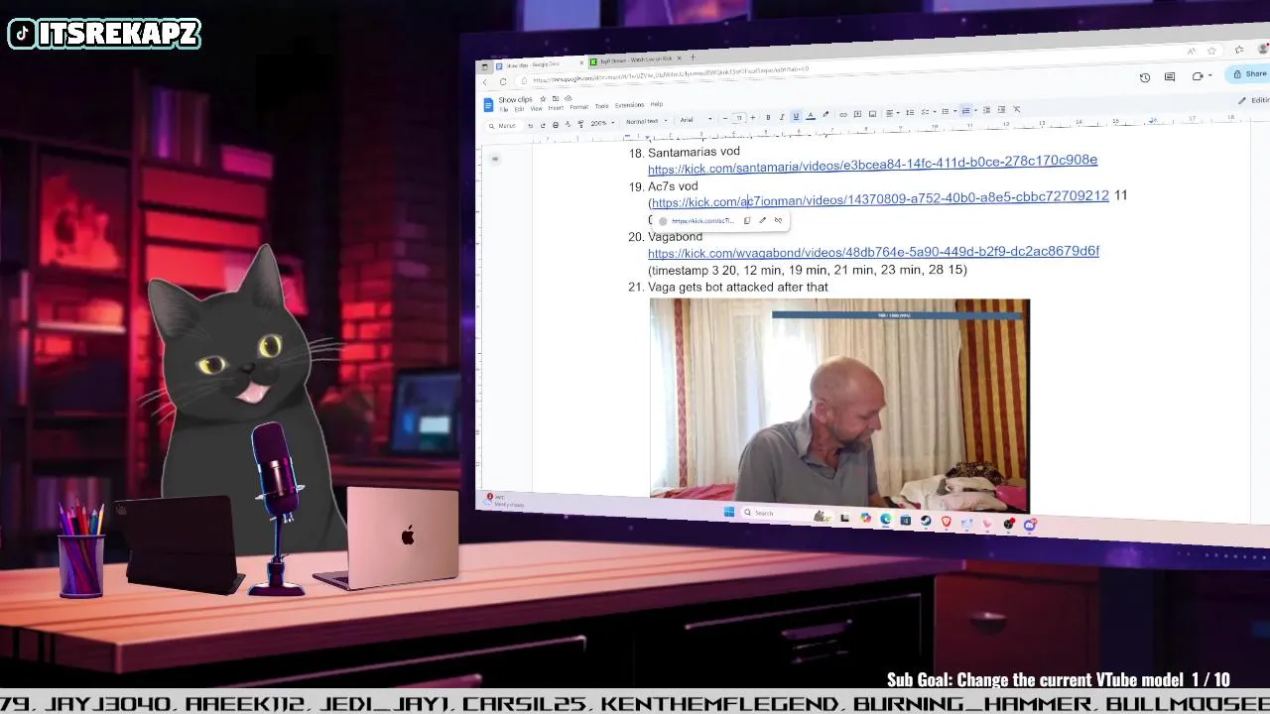Run spelling and grammar check icon
The image size is (1270, 714).
click(x=568, y=125)
